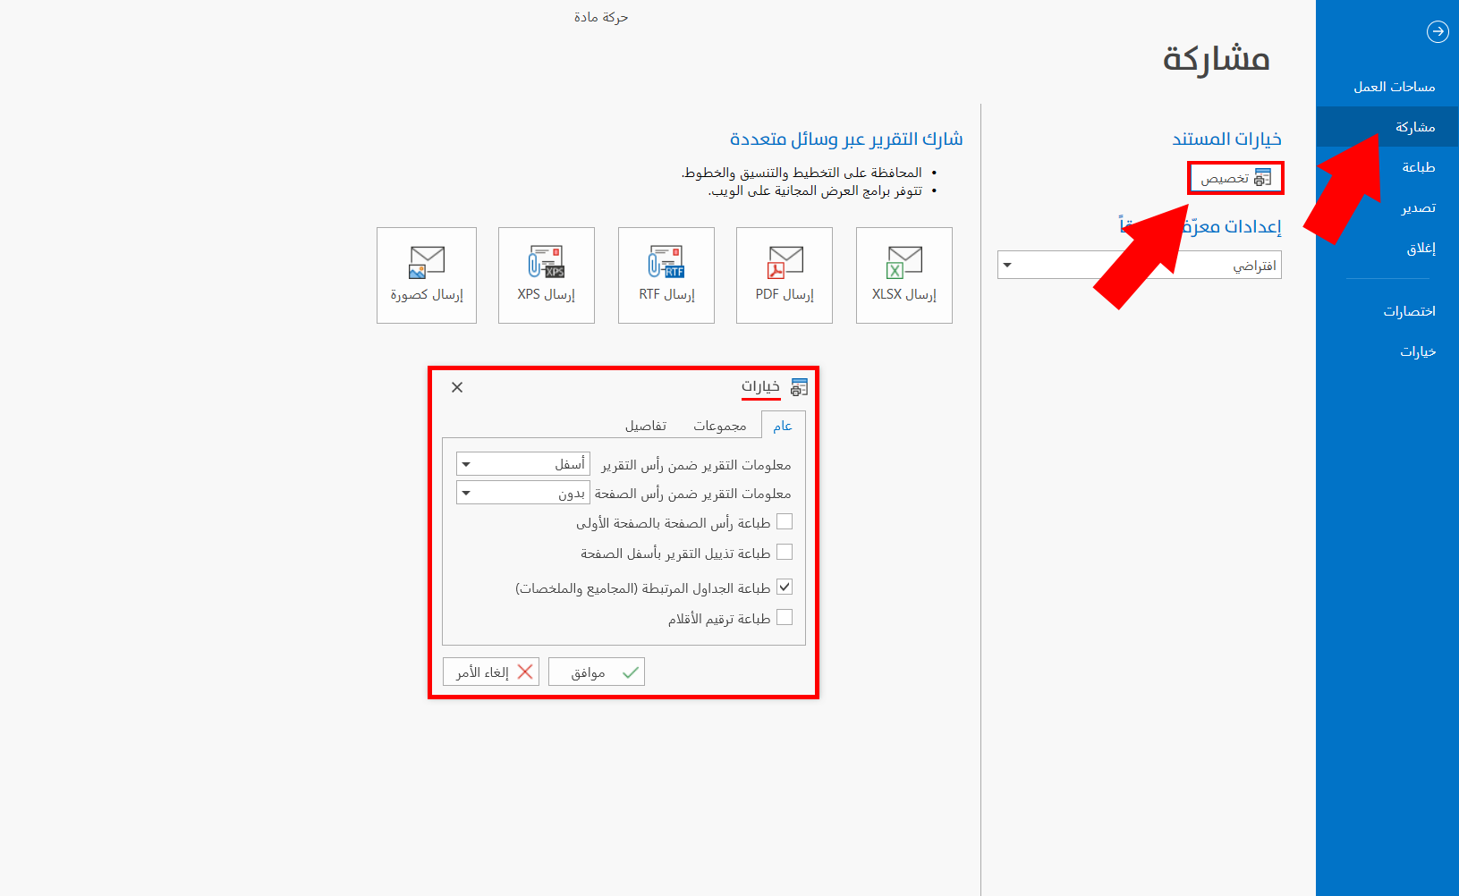
Task: Open the افتراضي predefined settings dropdown
Action: 1140,265
